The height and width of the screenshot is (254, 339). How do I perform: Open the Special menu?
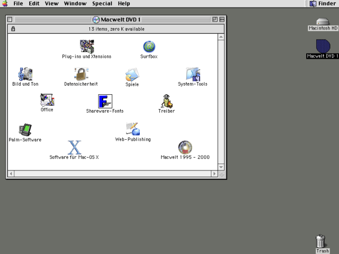click(102, 4)
